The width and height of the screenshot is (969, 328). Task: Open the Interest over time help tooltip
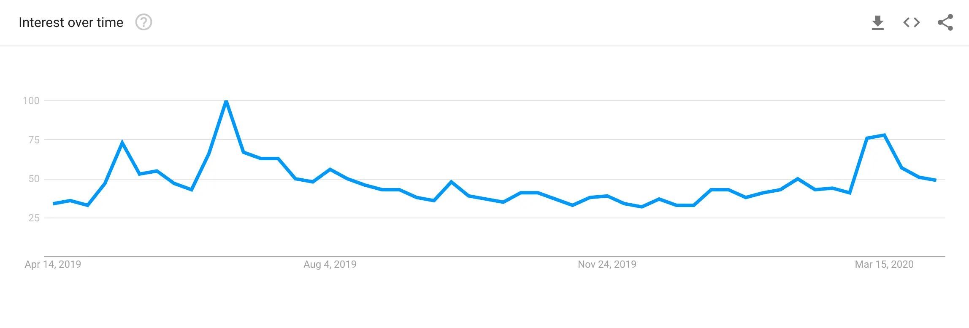click(x=143, y=23)
